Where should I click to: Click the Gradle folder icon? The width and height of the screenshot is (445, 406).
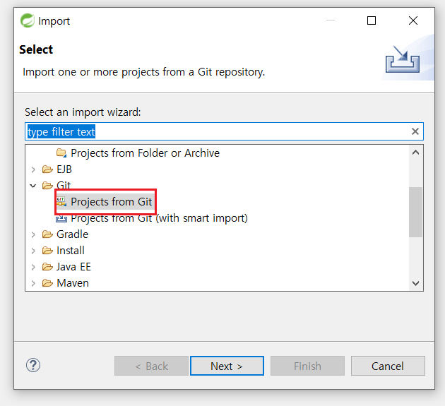[47, 234]
